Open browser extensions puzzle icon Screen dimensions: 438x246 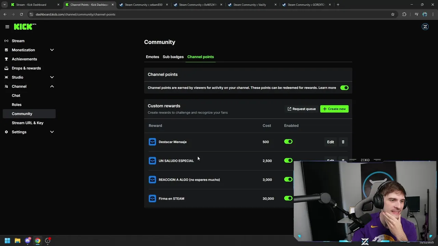tap(404, 14)
